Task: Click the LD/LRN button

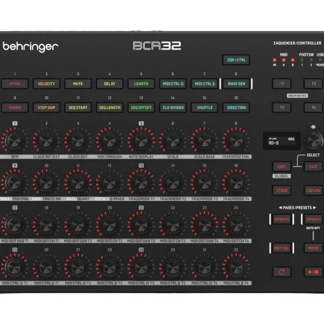Action: click(313, 191)
